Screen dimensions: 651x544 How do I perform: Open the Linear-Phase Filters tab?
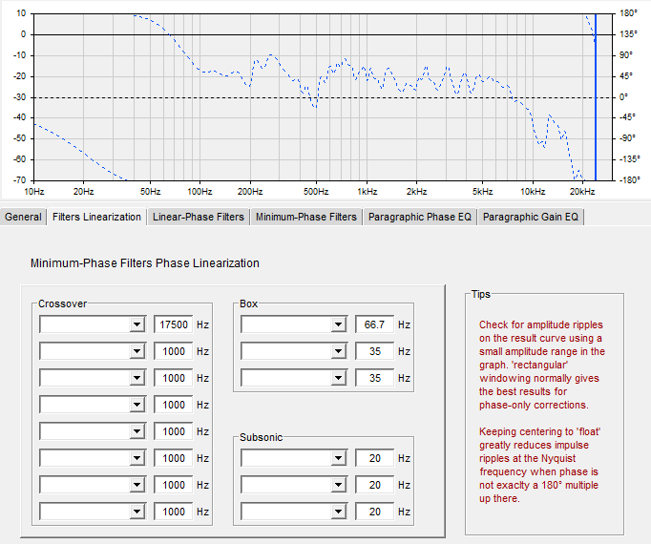point(198,217)
